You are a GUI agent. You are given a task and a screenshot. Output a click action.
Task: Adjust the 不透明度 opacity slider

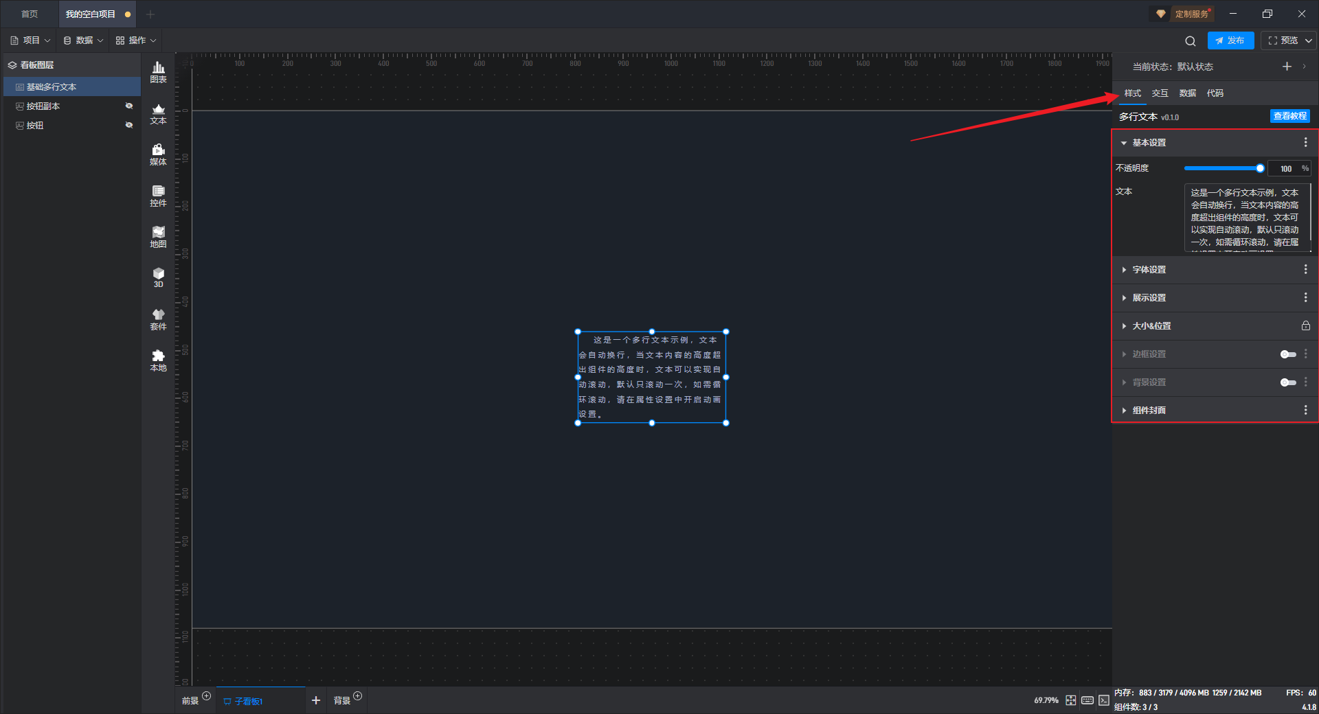click(x=1224, y=168)
